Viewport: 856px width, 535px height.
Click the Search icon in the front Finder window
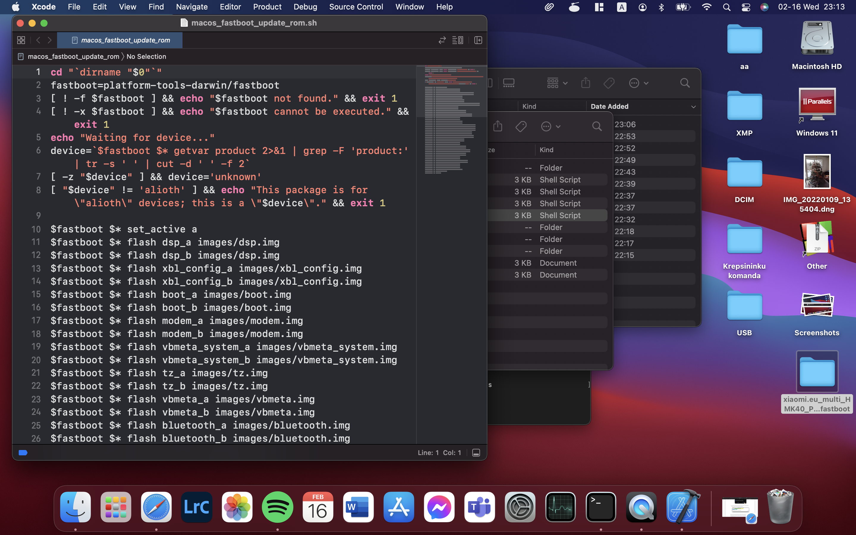pyautogui.click(x=597, y=126)
